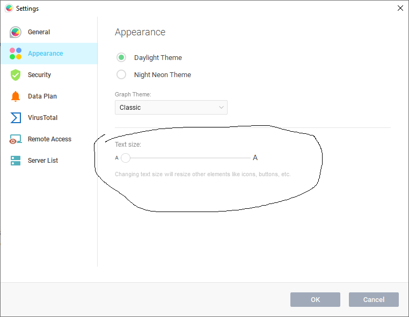
Task: Go to the Remote Access section
Action: pyautogui.click(x=49, y=139)
